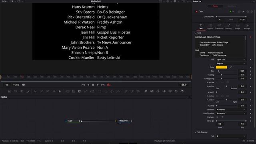Toggle the strikeout Emphasis button
Viewport: 256px width, 144px height.
[x=217, y=117]
